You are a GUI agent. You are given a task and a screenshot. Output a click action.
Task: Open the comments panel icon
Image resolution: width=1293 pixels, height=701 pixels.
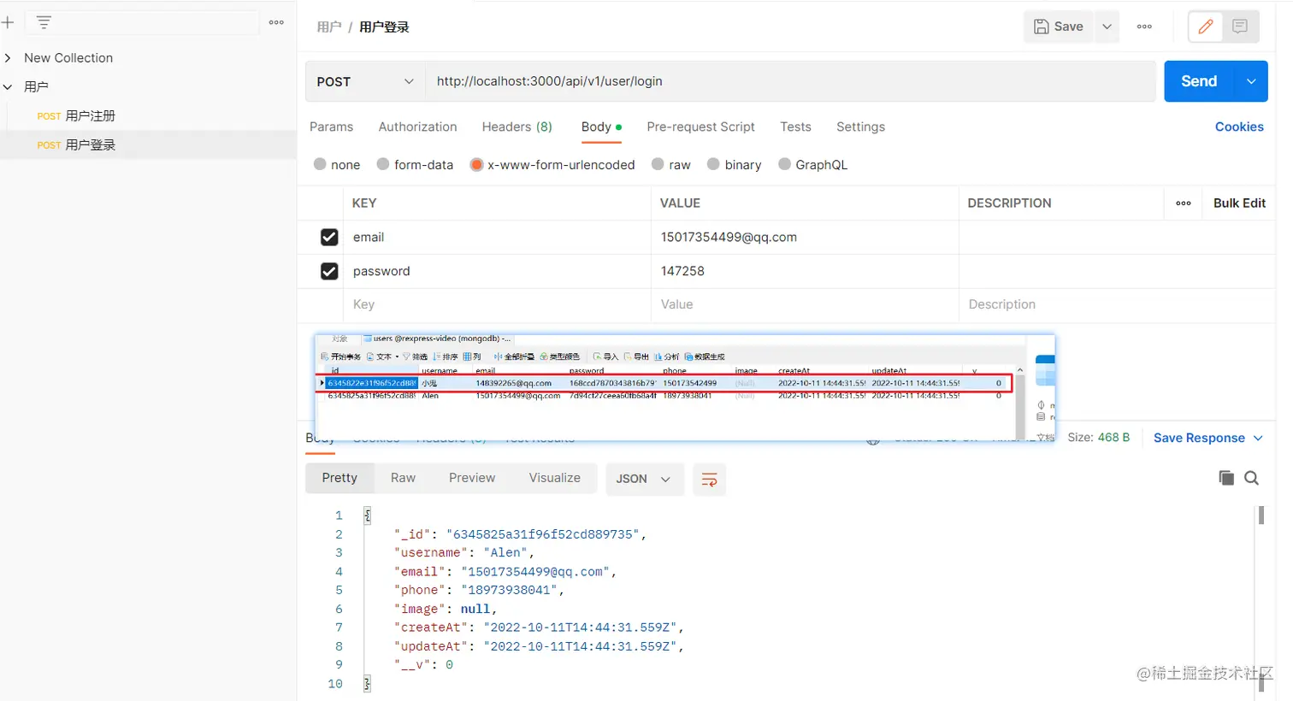coord(1240,27)
